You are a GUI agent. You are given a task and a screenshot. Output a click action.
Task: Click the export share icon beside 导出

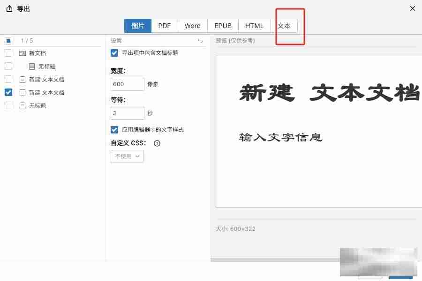(x=9, y=8)
